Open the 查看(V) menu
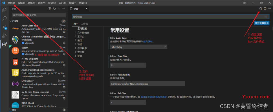This screenshot has width=273, height=112. tap(42, 3)
